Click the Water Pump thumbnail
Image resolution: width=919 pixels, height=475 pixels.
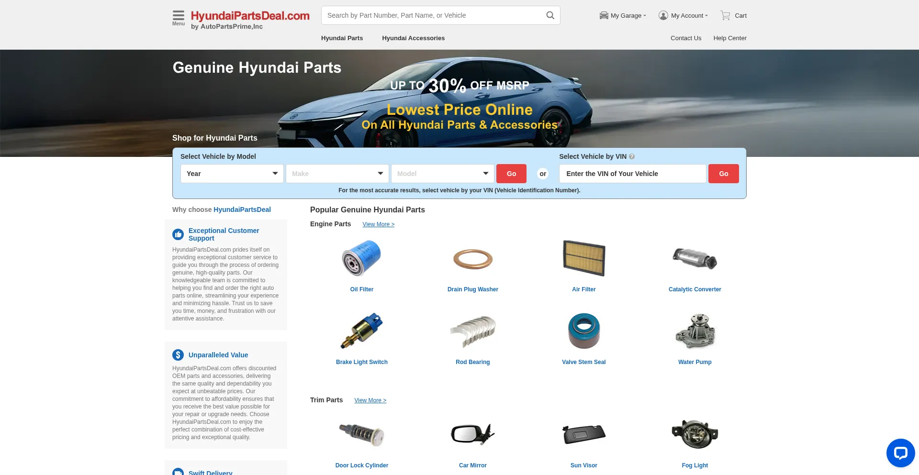[695, 331]
